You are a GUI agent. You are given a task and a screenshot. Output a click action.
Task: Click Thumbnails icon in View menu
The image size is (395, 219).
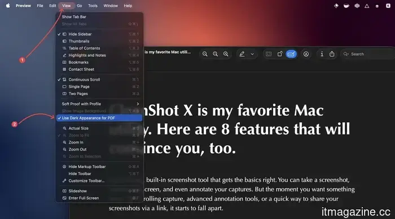(64, 41)
